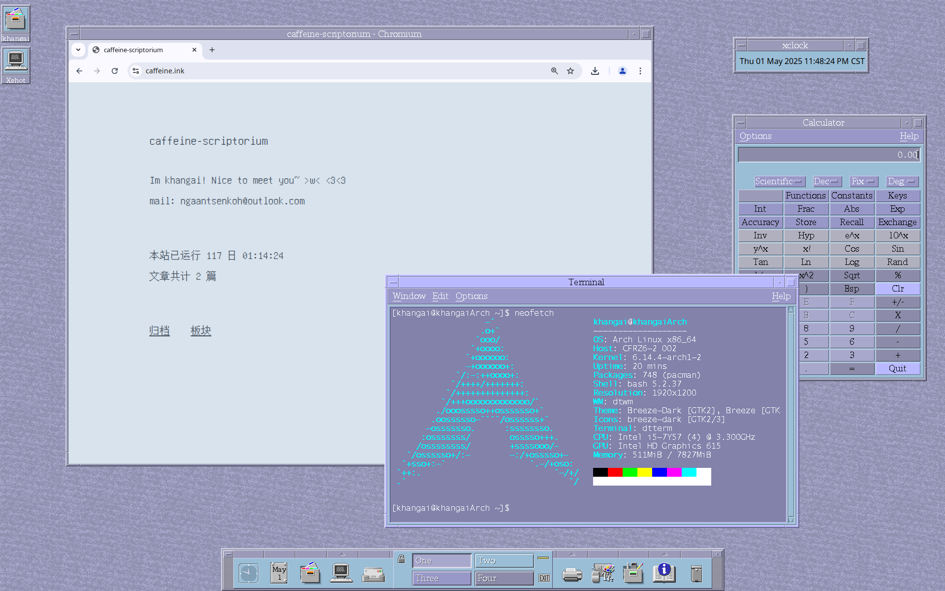Click the Clr button in Calculator
The width and height of the screenshot is (945, 591).
coord(897,289)
